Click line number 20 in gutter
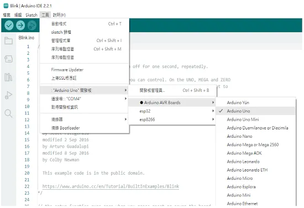Viewport: 304px width, 208px height. coord(27,173)
